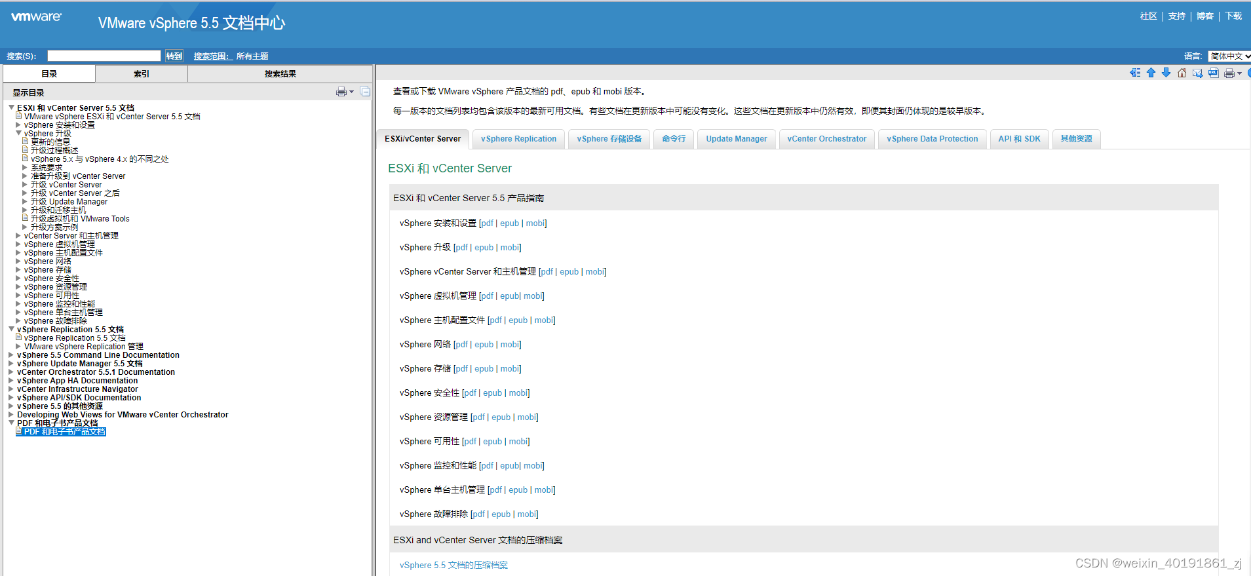The width and height of the screenshot is (1251, 576).
Task: Open content toolbar print options dropdown arrow
Action: point(1239,73)
